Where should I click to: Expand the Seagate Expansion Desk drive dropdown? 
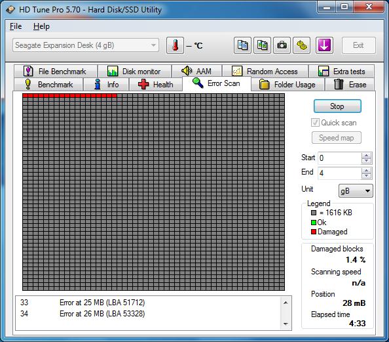86,45
